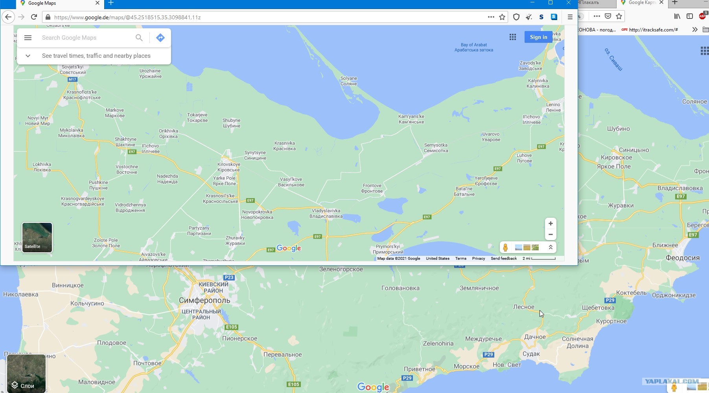709x393 pixels.
Task: View site security info via padlock icon
Action: (48, 17)
